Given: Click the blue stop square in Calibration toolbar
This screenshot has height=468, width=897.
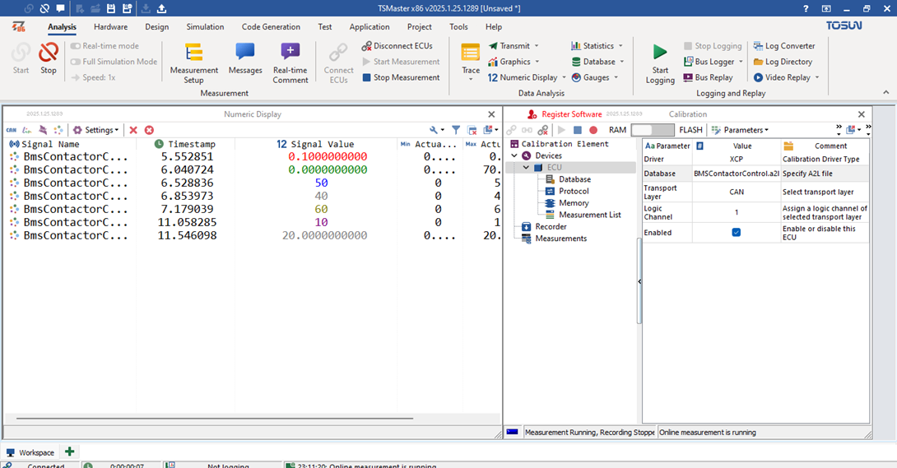Looking at the screenshot, I should (x=577, y=130).
